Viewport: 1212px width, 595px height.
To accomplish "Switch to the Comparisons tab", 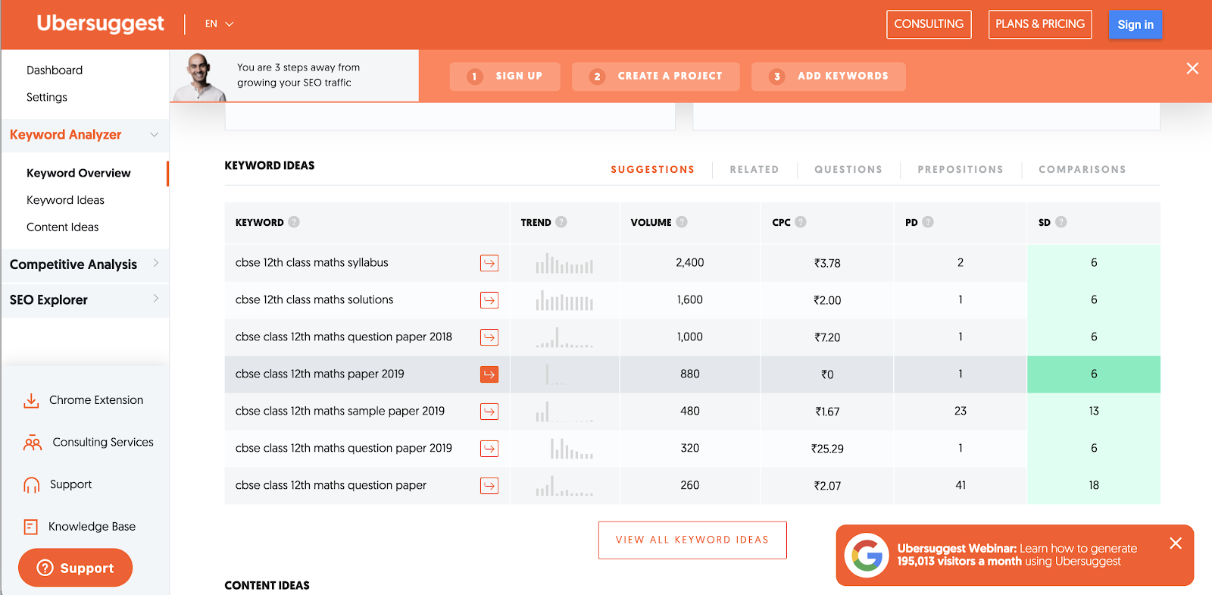I will (1082, 170).
